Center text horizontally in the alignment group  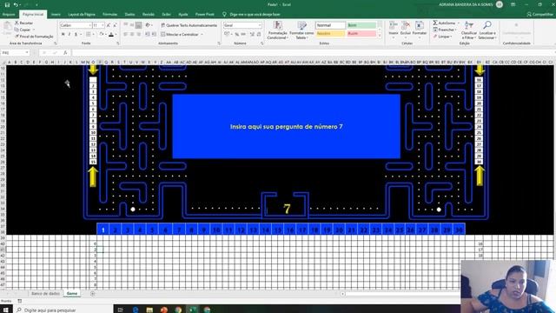[x=132, y=35]
